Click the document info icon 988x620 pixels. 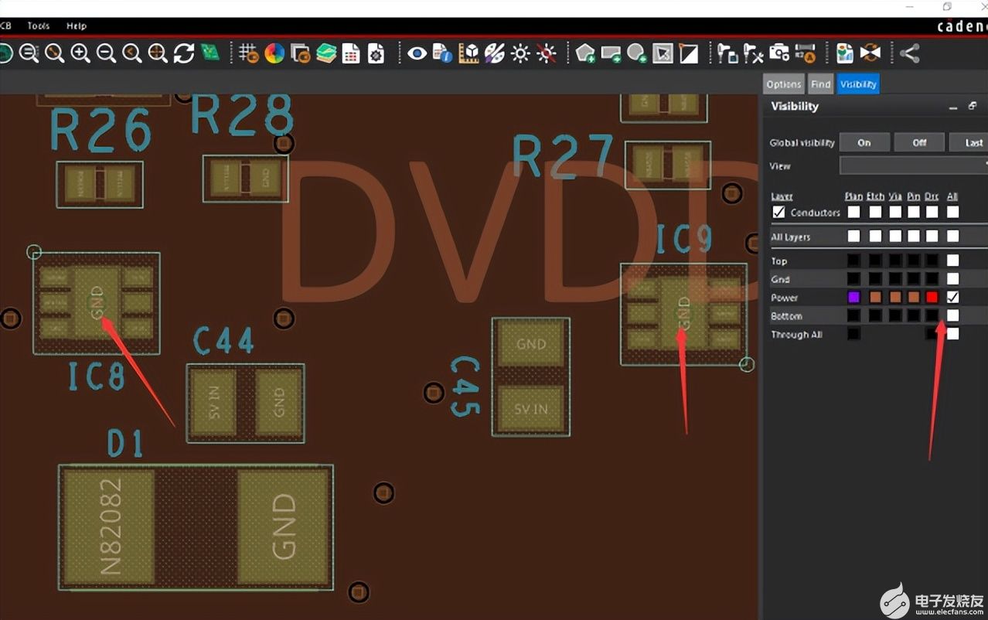coord(443,53)
